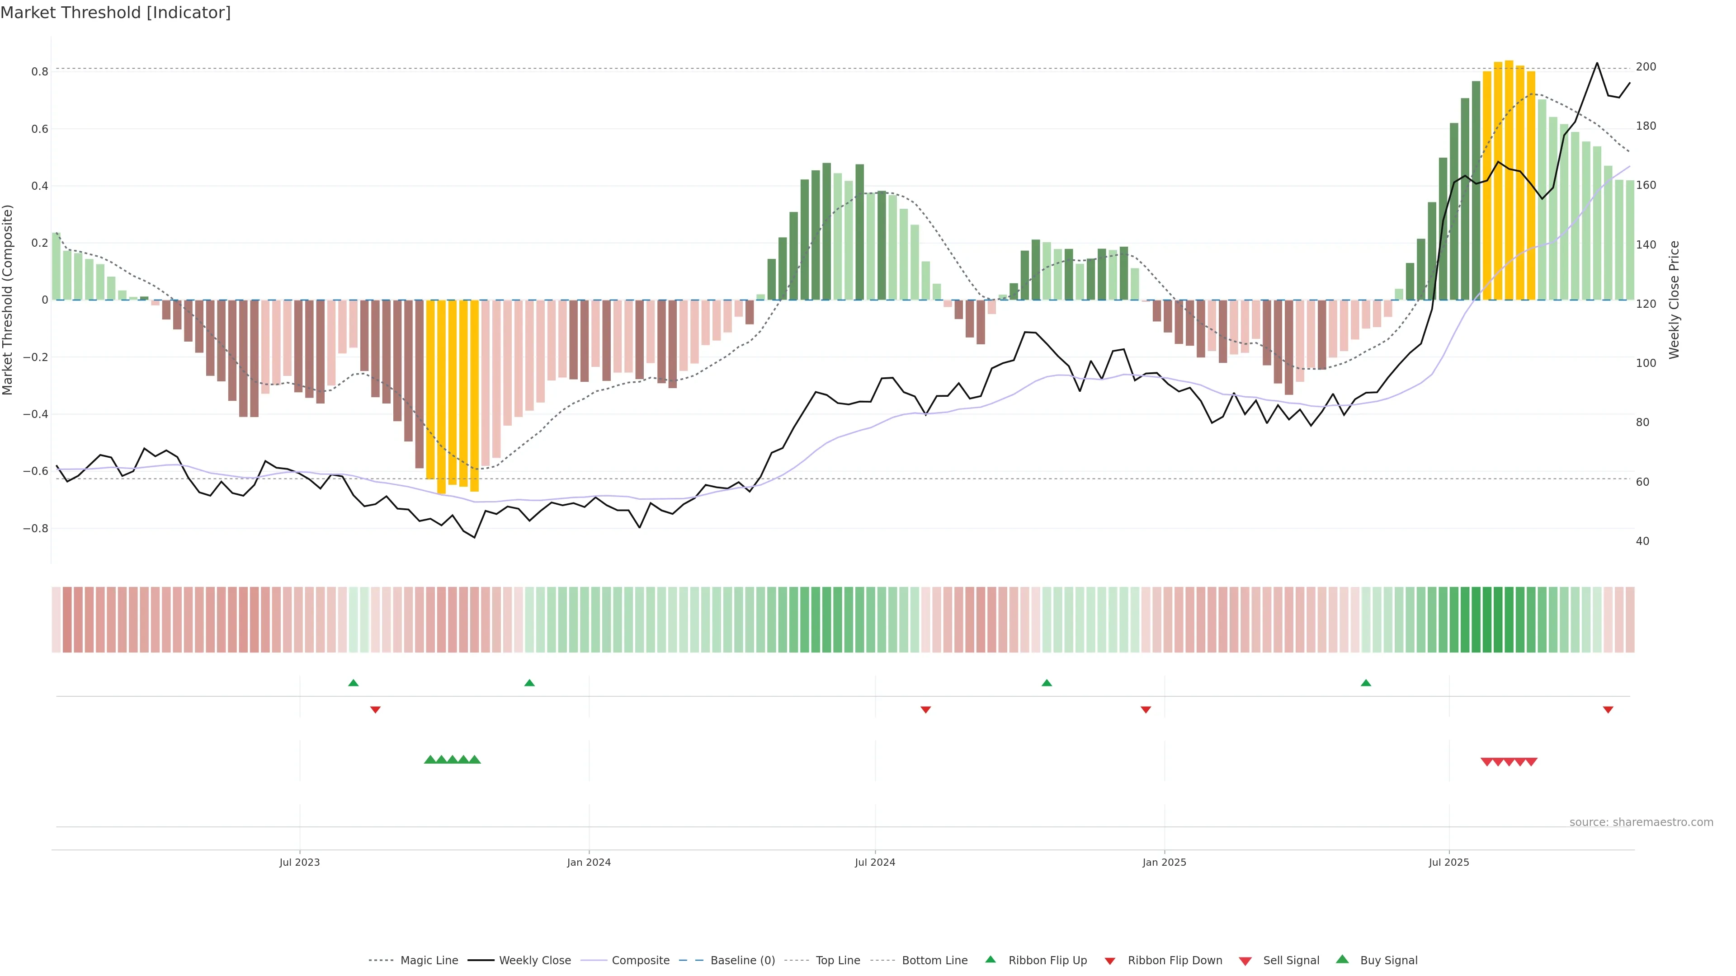The image size is (1736, 976).
Task: Toggle the Composite legend entry
Action: [x=640, y=960]
